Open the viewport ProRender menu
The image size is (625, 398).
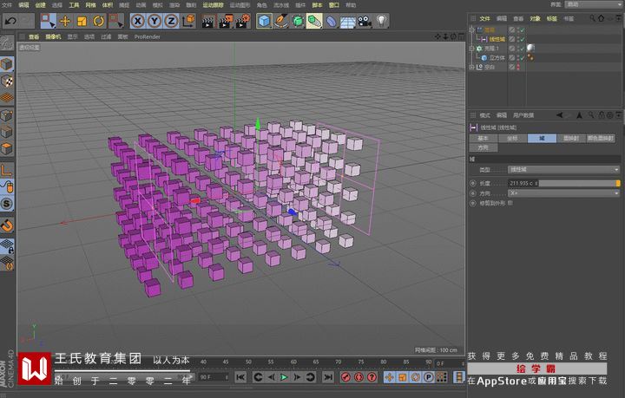147,36
